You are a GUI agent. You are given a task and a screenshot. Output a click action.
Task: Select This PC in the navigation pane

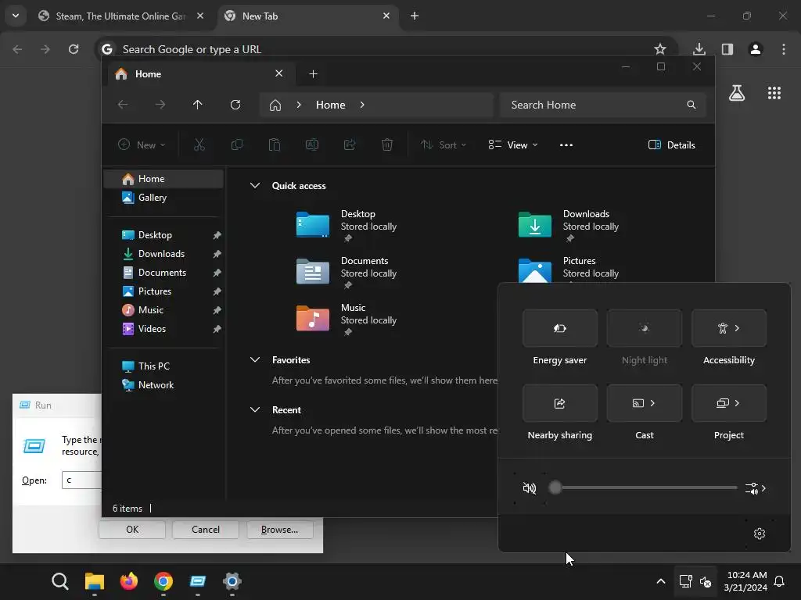pos(163,366)
